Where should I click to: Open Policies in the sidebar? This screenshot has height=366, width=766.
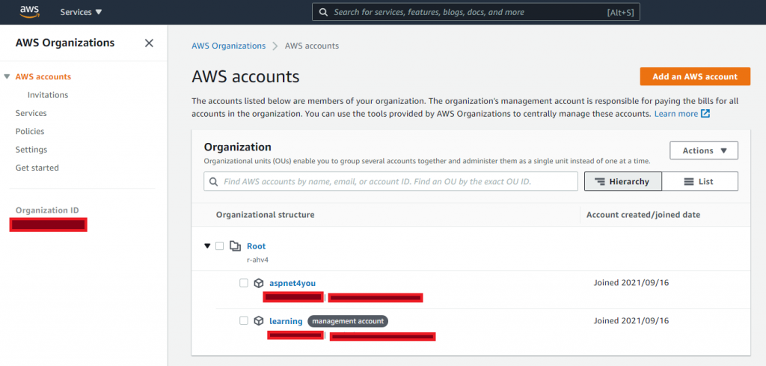[30, 132]
